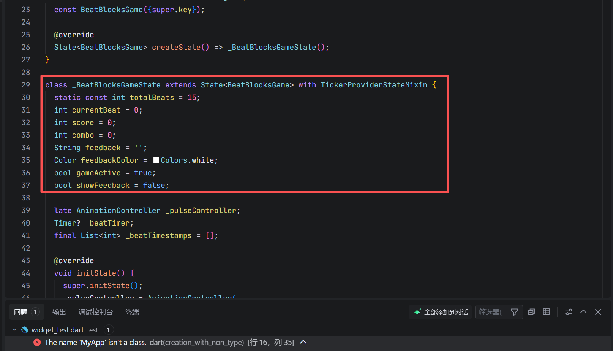The height and width of the screenshot is (351, 613).
Task: Click the totalBeats constant name
Action: (152, 97)
